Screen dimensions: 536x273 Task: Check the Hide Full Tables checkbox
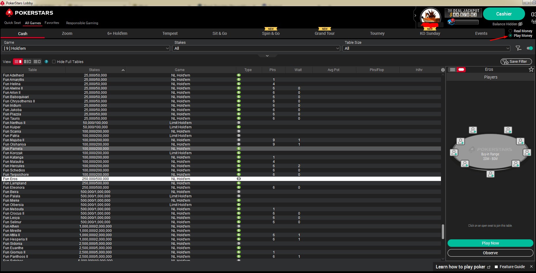pos(54,62)
